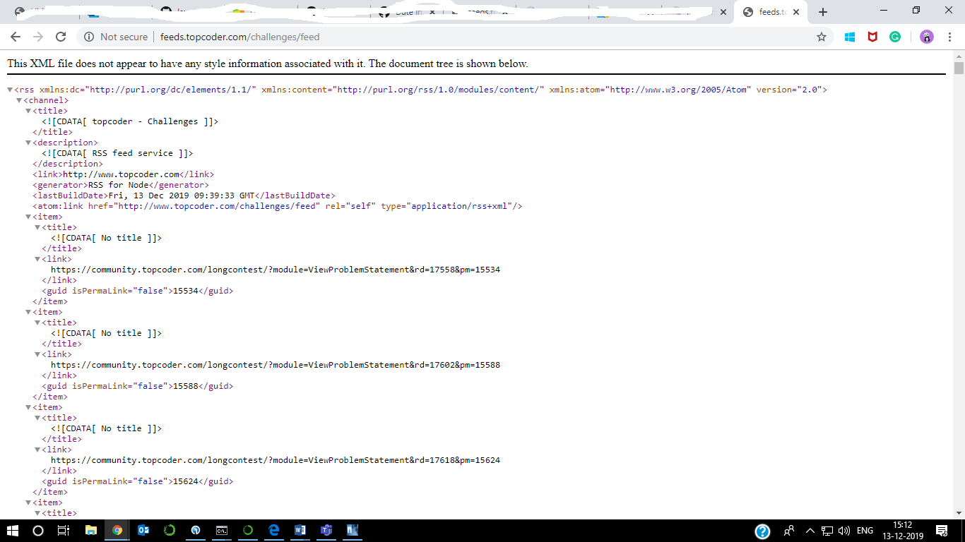Click the 'XML file does not appear' notice
Viewport: 965px width, 542px height.
point(268,64)
